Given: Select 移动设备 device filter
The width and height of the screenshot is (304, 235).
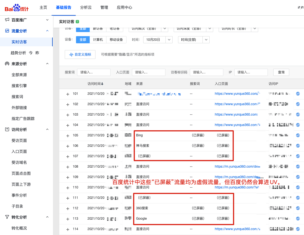Looking at the screenshot, I should click(x=116, y=40).
